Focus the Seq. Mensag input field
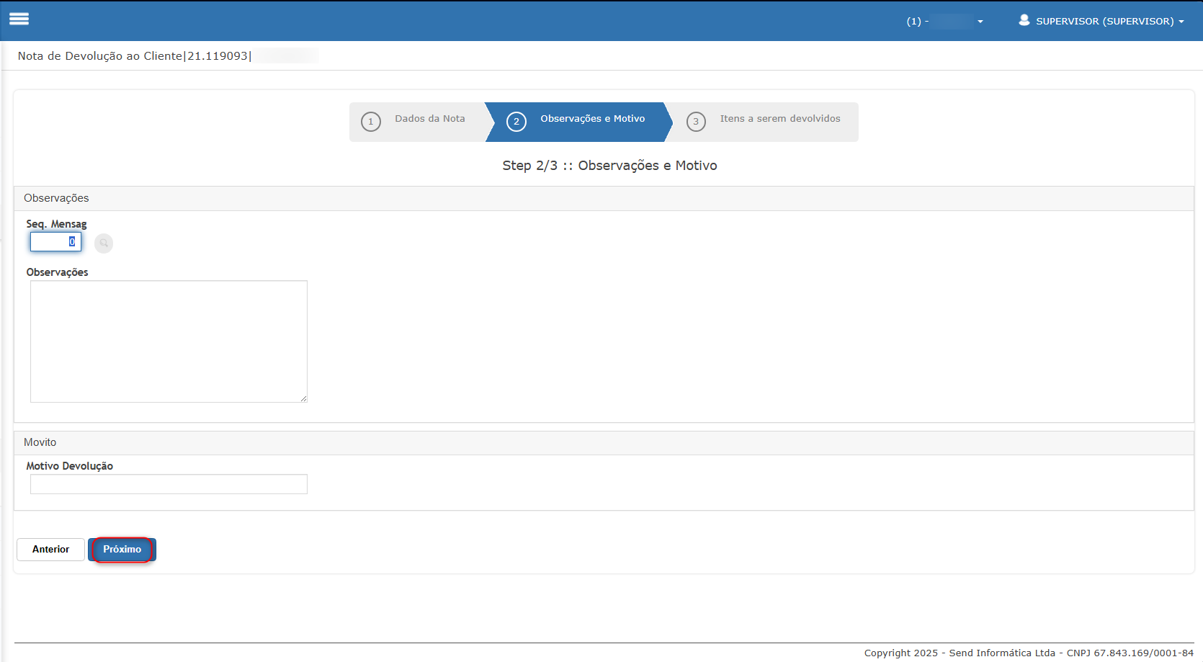 (55, 242)
